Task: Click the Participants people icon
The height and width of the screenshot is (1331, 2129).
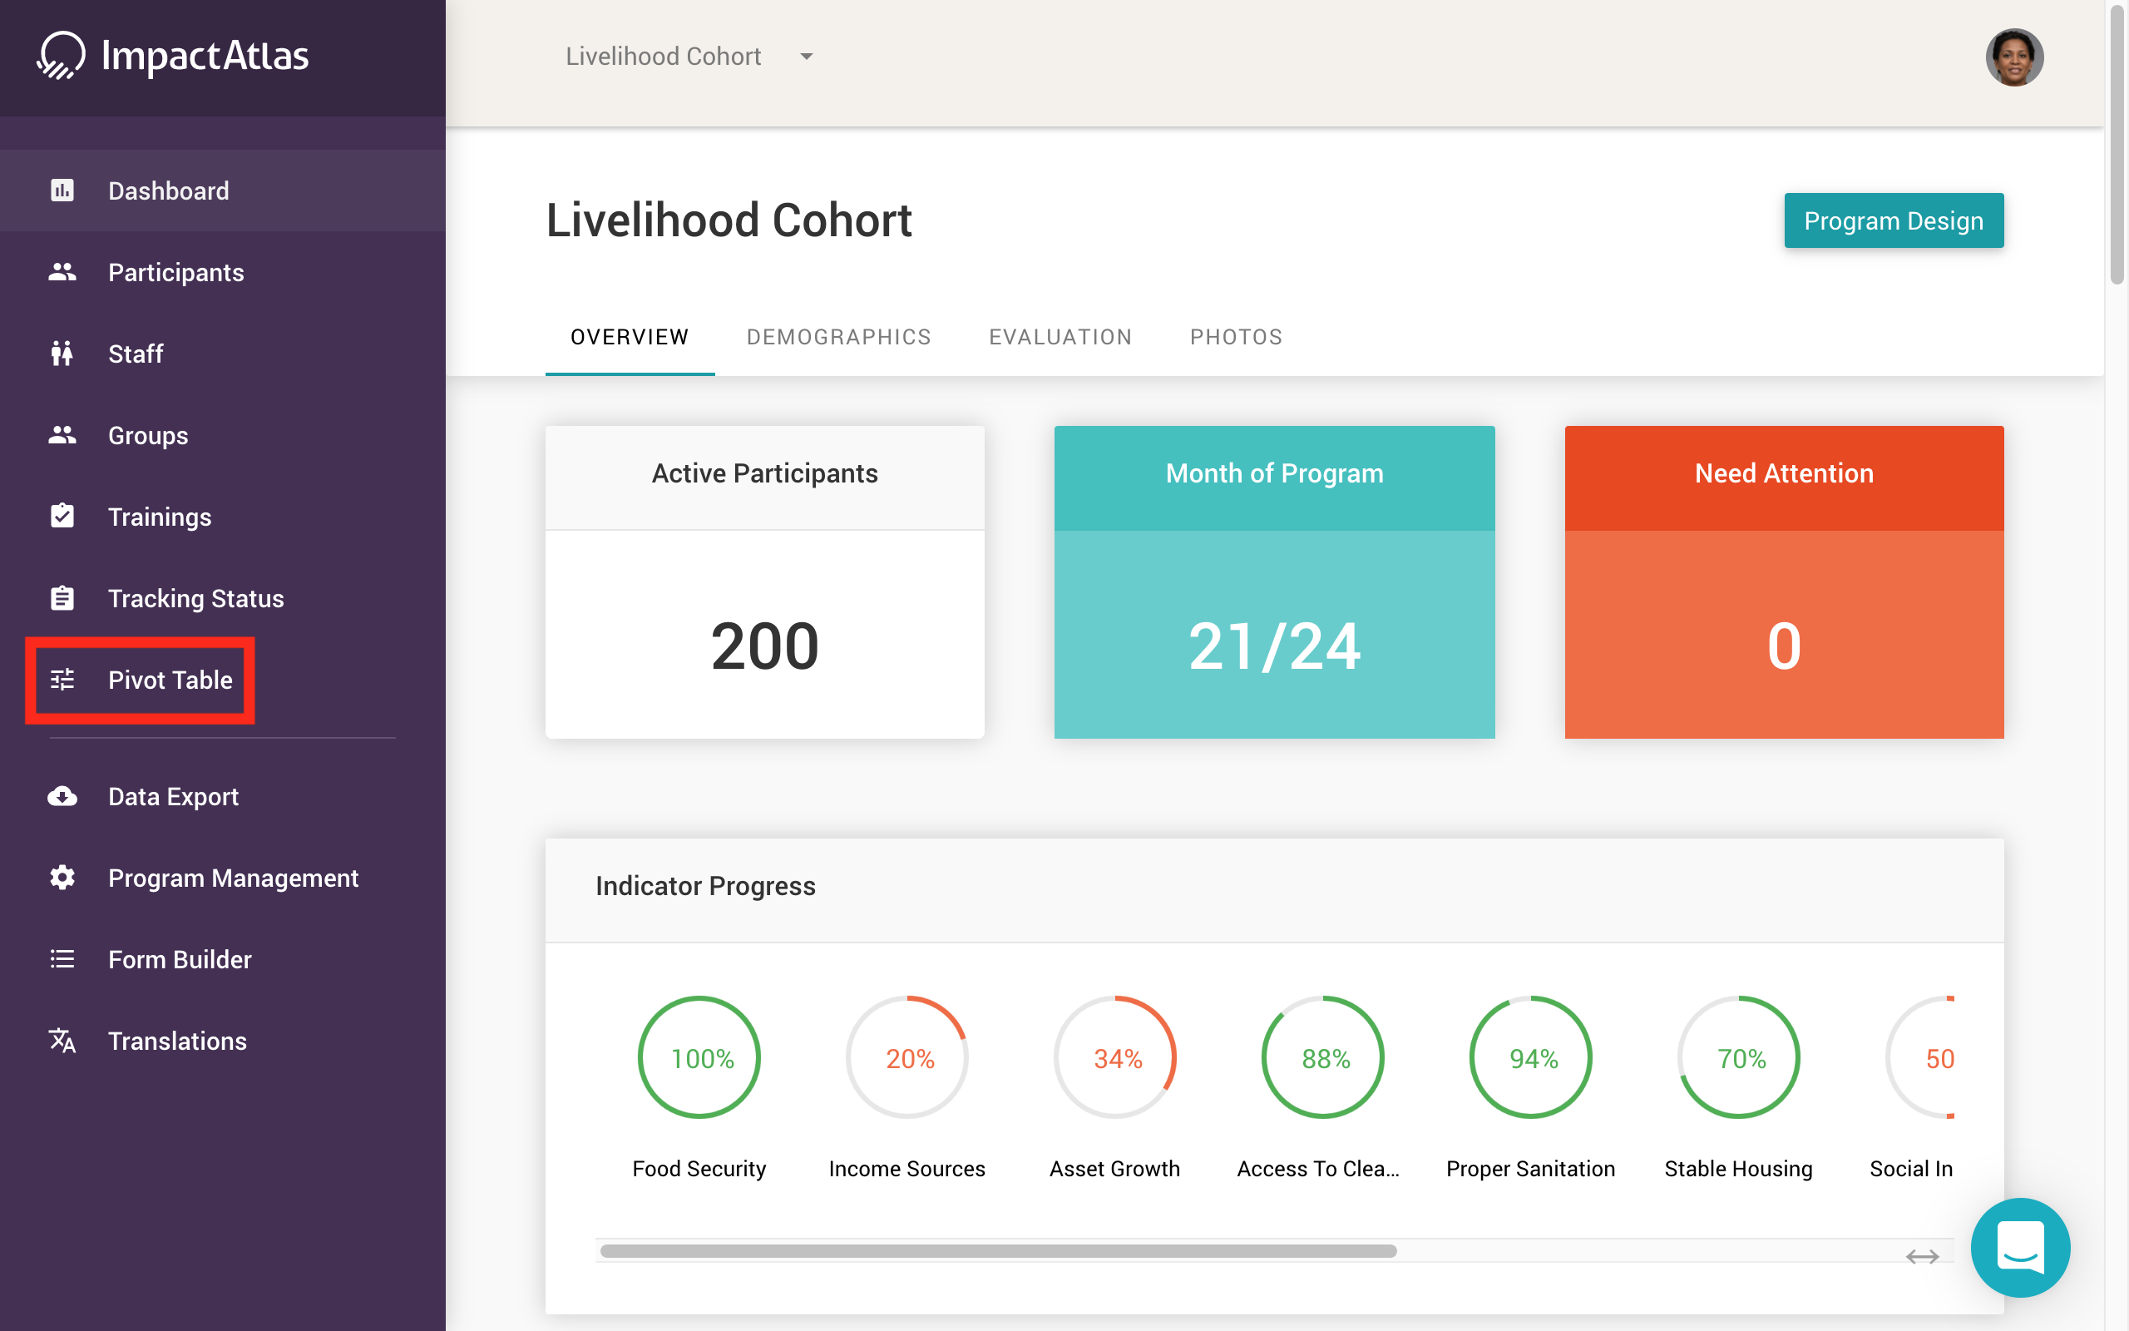Action: [62, 272]
